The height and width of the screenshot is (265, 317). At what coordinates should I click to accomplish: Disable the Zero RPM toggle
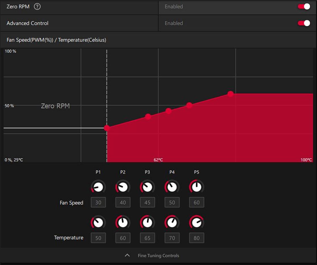(304, 7)
